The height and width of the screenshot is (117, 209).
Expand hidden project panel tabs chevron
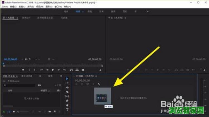point(61,75)
